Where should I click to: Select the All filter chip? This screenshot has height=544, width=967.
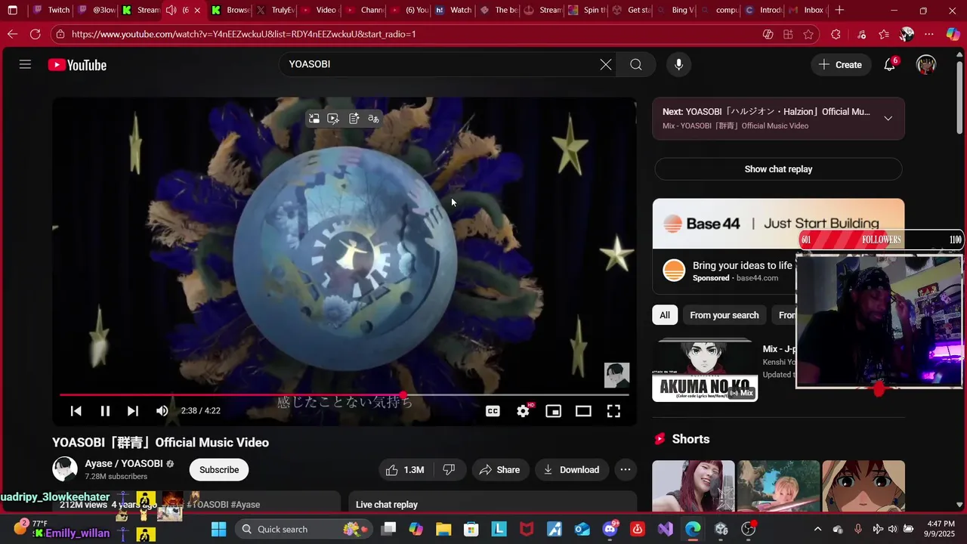point(665,315)
